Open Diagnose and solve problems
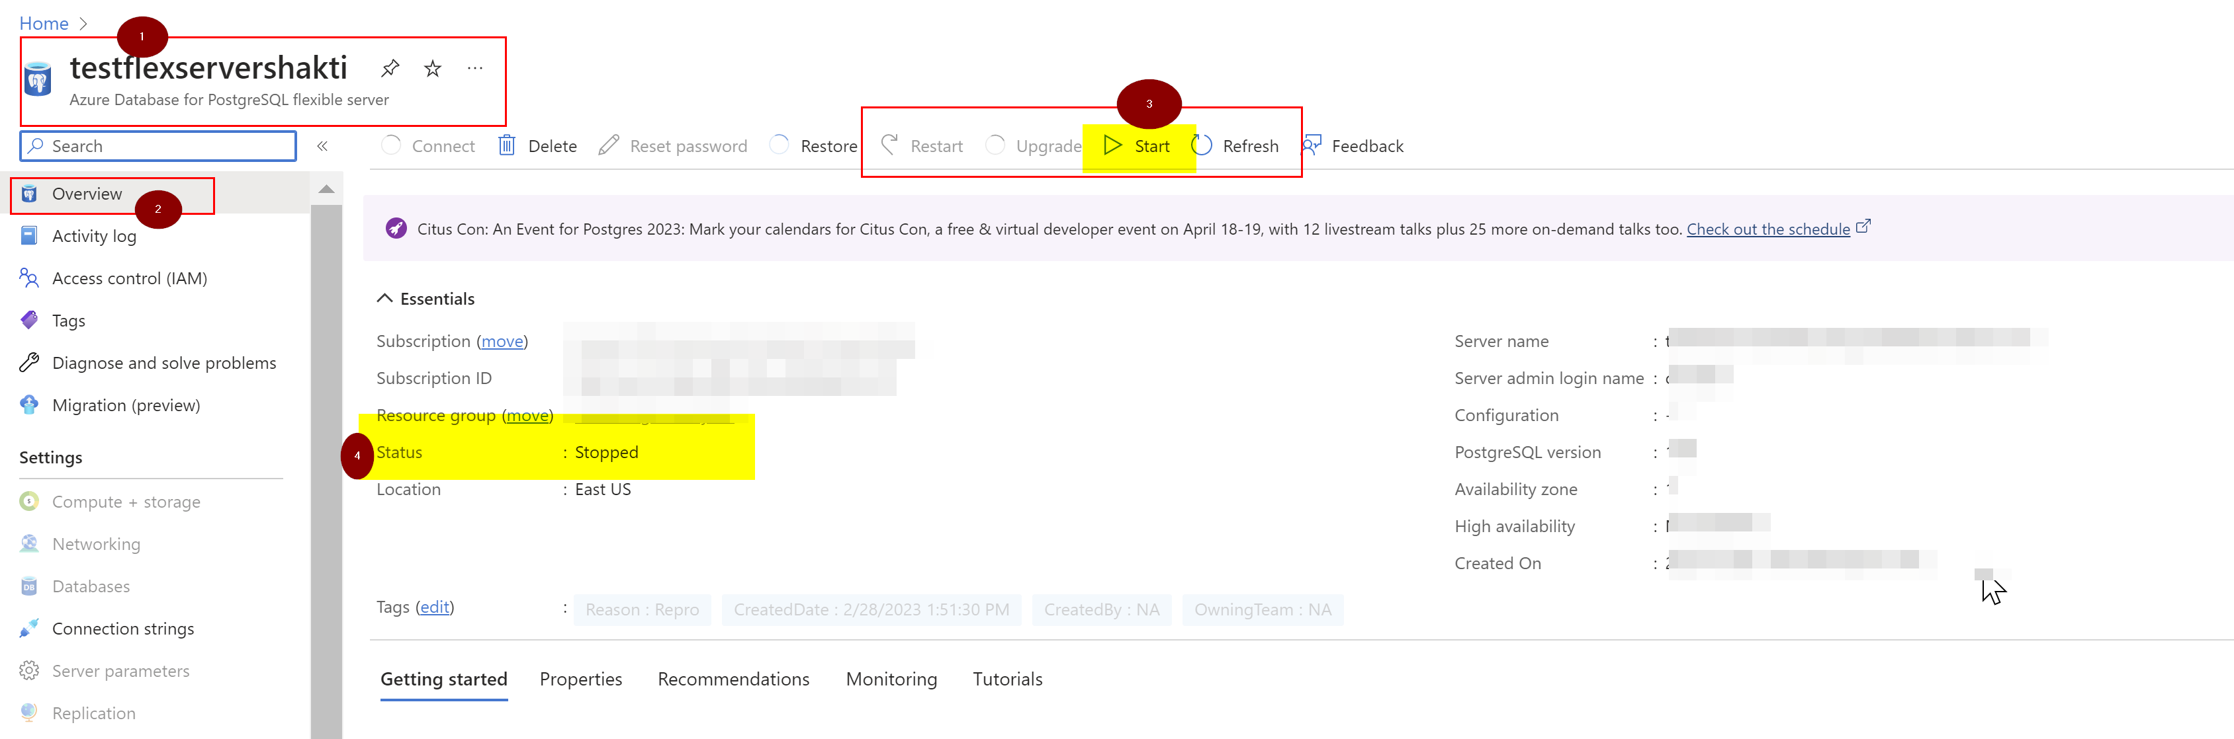 pyautogui.click(x=164, y=363)
